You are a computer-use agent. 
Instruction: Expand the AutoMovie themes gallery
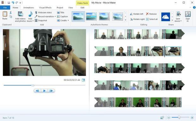click(126, 20)
